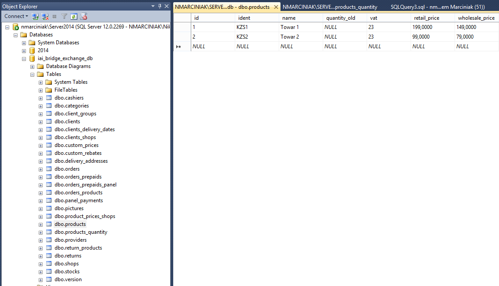Click the Stop Activity icon with red X
Screen dimensions: 499x286
[84, 16]
